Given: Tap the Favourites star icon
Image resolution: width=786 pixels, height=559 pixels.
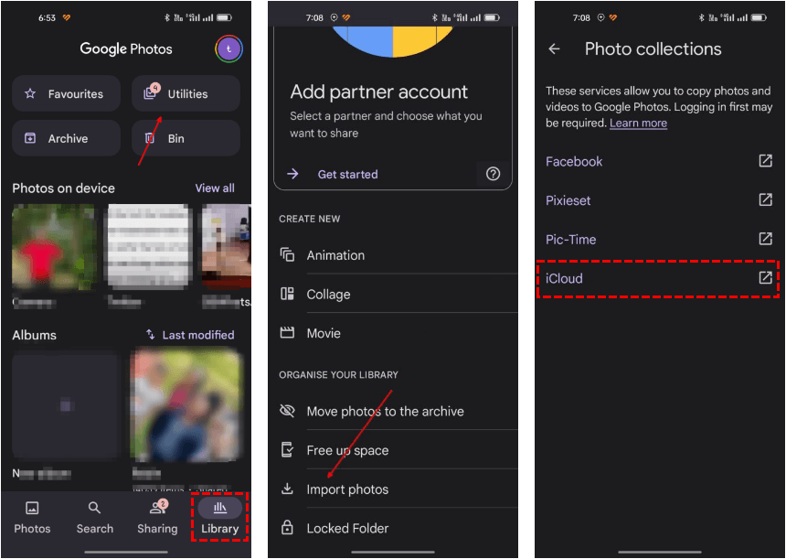Looking at the screenshot, I should click(x=30, y=93).
